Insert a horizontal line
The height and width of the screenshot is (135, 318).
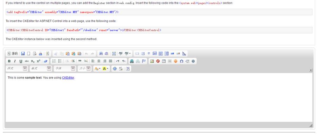[170, 61]
